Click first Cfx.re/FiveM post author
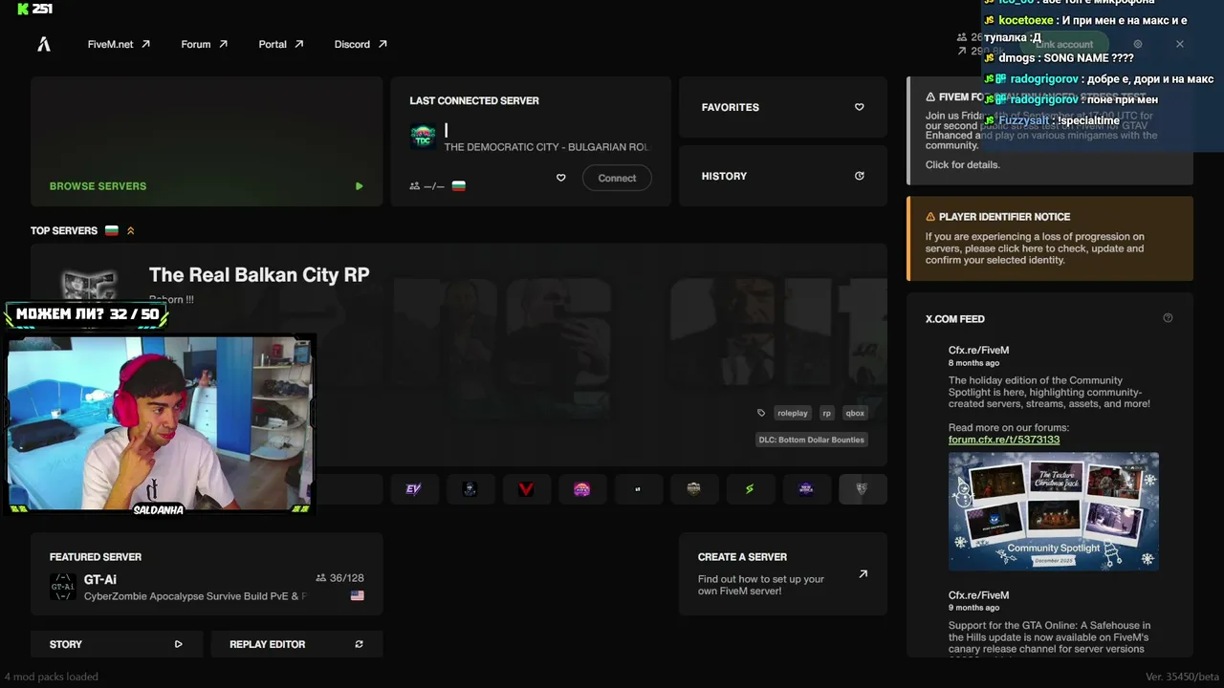Viewport: 1224px width, 688px height. pyautogui.click(x=978, y=350)
